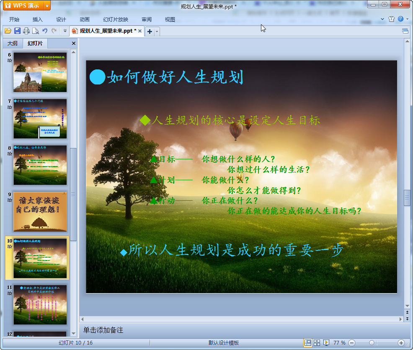Play animation star icon under slide 8
The height and width of the screenshot is (350, 413).
10,154
